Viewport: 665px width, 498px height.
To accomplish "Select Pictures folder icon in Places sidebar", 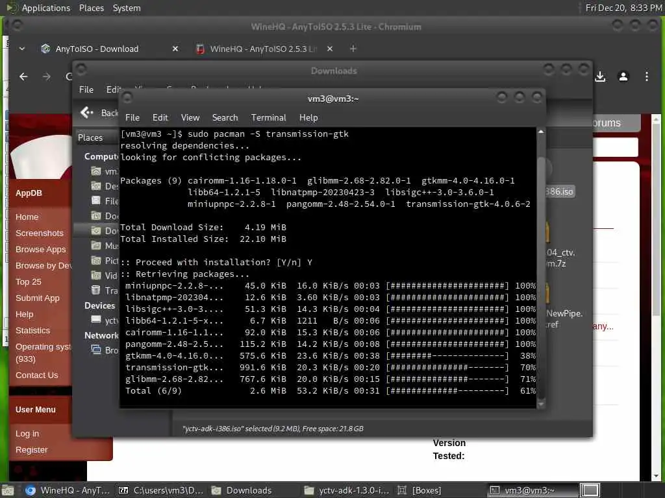I will coord(96,261).
